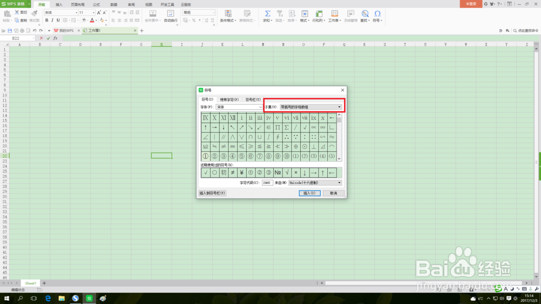Open the font color dropdown arrow
The image size is (541, 304).
pyautogui.click(x=96, y=21)
